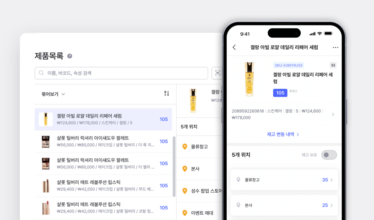Tap the 35 quantity on 물류창고 card
Image resolution: width=374 pixels, height=220 pixels.
pyautogui.click(x=325, y=180)
